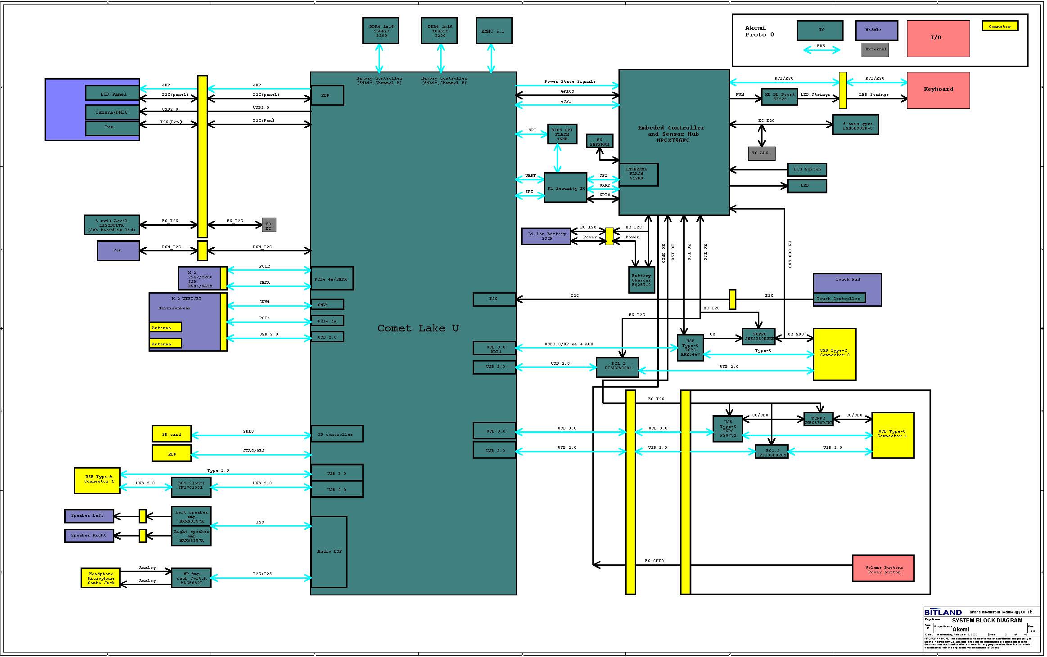Select the legend I/O pink swatch

938,39
